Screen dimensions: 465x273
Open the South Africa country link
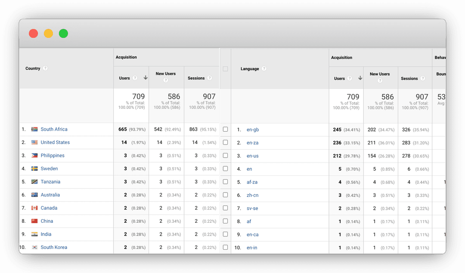pyautogui.click(x=54, y=129)
